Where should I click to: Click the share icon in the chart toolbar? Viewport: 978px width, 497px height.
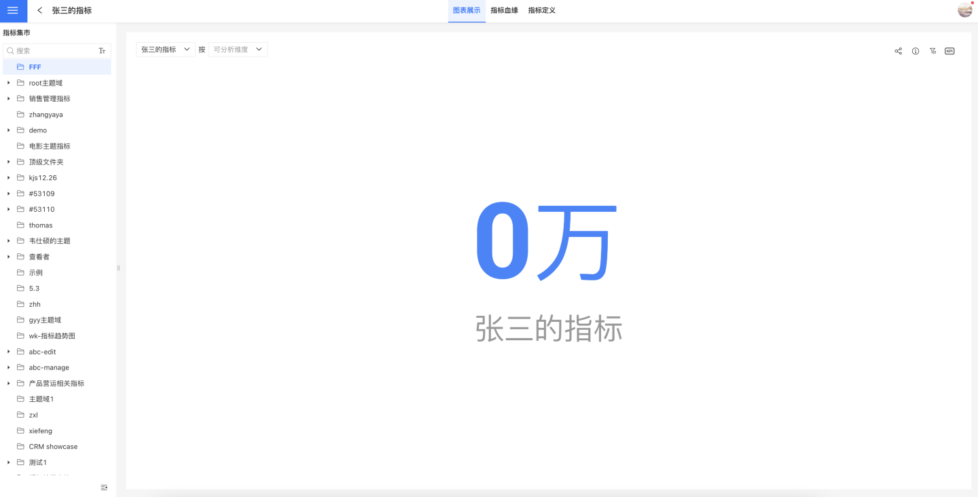(898, 51)
